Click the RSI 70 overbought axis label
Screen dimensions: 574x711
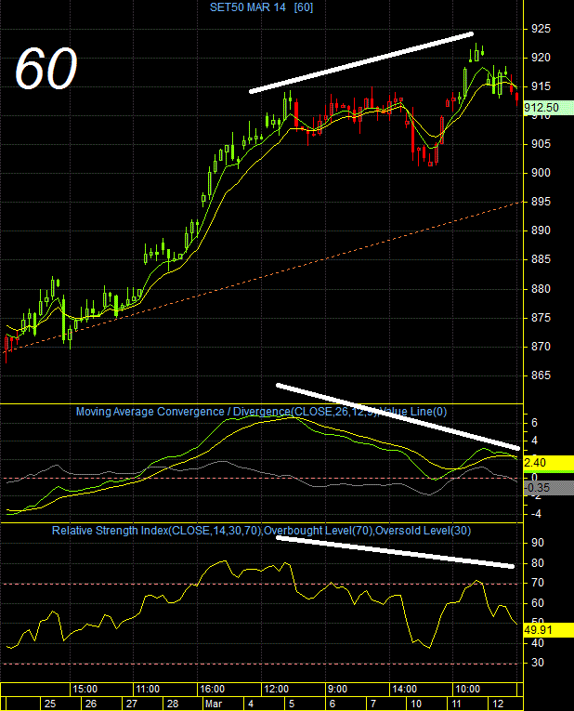point(537,583)
